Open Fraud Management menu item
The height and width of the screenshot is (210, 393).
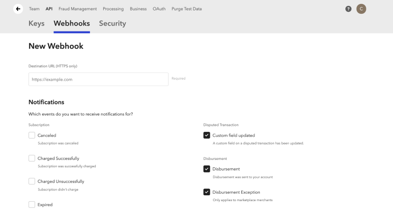[x=78, y=9]
